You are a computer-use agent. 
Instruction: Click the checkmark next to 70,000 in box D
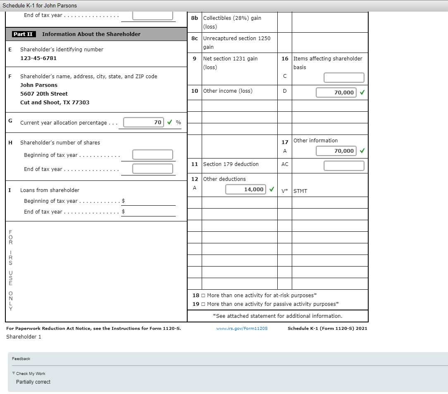tap(362, 93)
